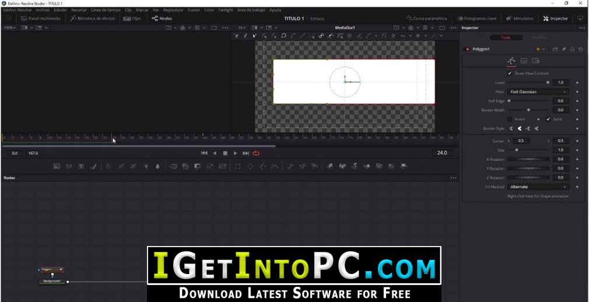Viewport: 589px width, 302px height.
Task: Stop playback with the stop button
Action: [x=225, y=153]
